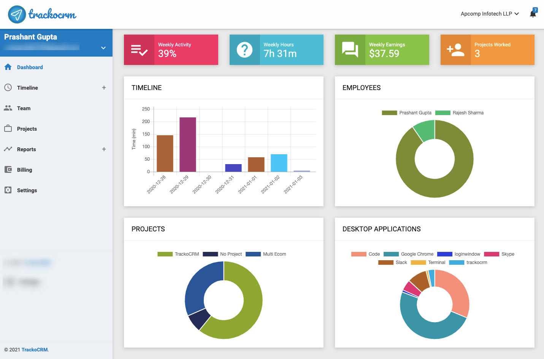
Task: Expand the Reports submenu plus sign
Action: [104, 149]
